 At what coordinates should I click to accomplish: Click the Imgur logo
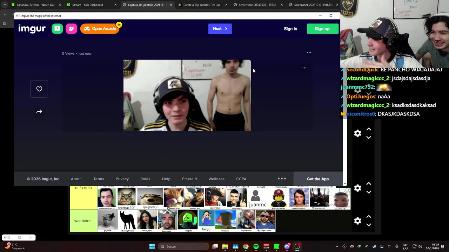tap(32, 29)
